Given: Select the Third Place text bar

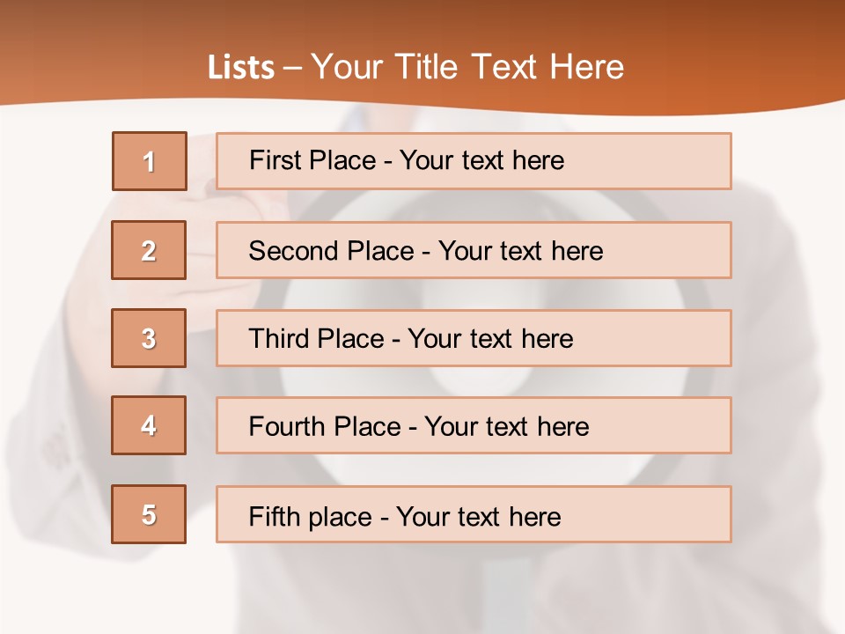Looking at the screenshot, I should 474,338.
